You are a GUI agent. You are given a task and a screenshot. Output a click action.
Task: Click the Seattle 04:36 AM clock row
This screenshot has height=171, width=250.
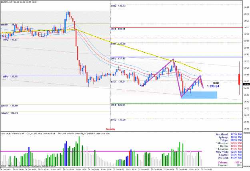[x=230, y=155]
